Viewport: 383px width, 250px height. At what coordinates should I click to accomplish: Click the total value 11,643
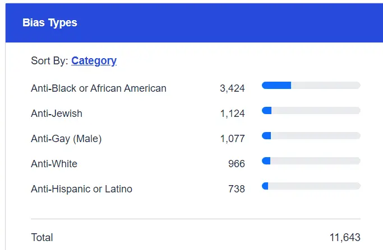click(345, 238)
